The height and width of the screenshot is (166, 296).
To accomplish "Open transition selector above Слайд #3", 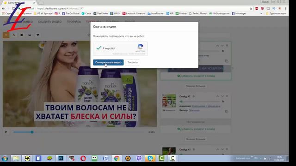I will [195, 139].
